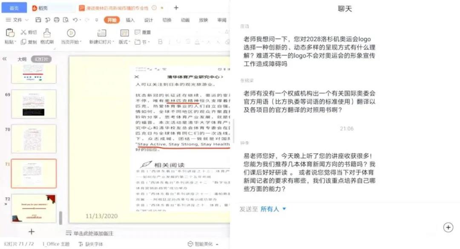Viewport: 460px width, 249px height.
Task: Click the Print icon in quick toolbar
Action: pyautogui.click(x=57, y=20)
